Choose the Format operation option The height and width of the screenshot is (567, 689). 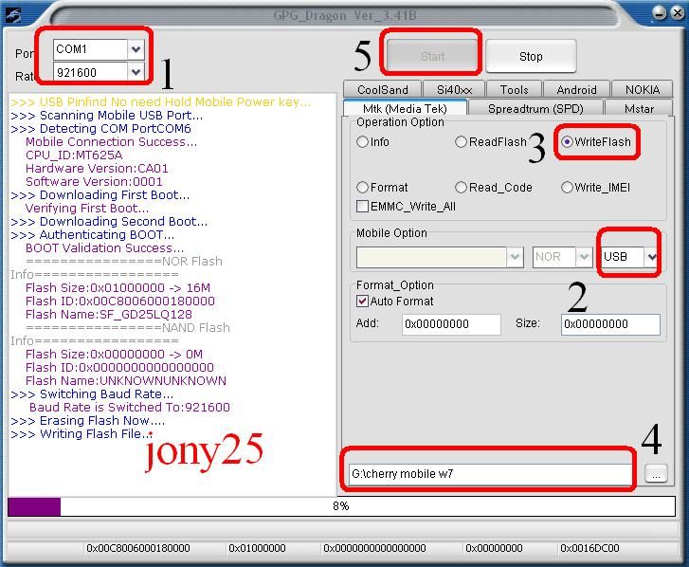[x=363, y=188]
